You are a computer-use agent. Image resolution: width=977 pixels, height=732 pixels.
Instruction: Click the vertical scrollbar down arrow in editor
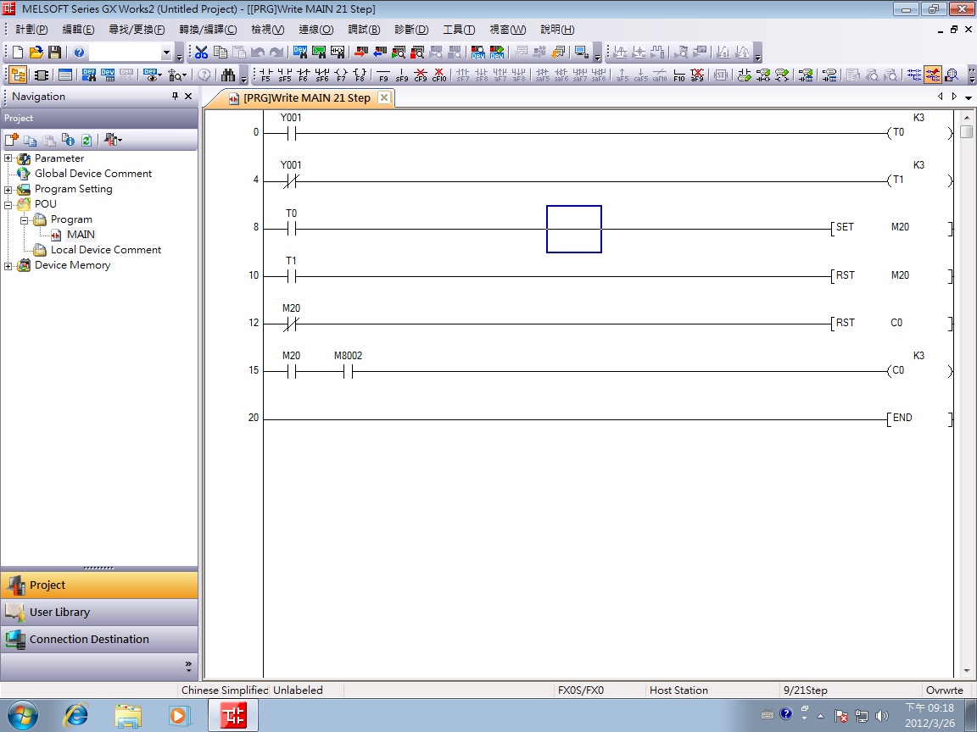[967, 671]
